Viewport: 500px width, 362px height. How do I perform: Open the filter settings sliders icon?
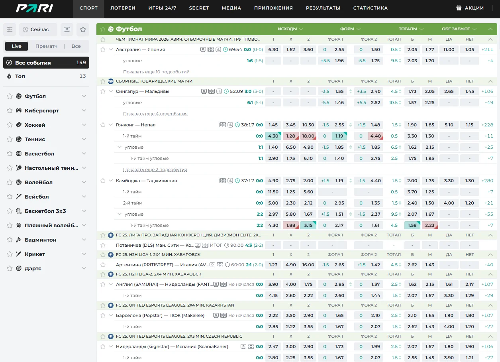pyautogui.click(x=10, y=30)
